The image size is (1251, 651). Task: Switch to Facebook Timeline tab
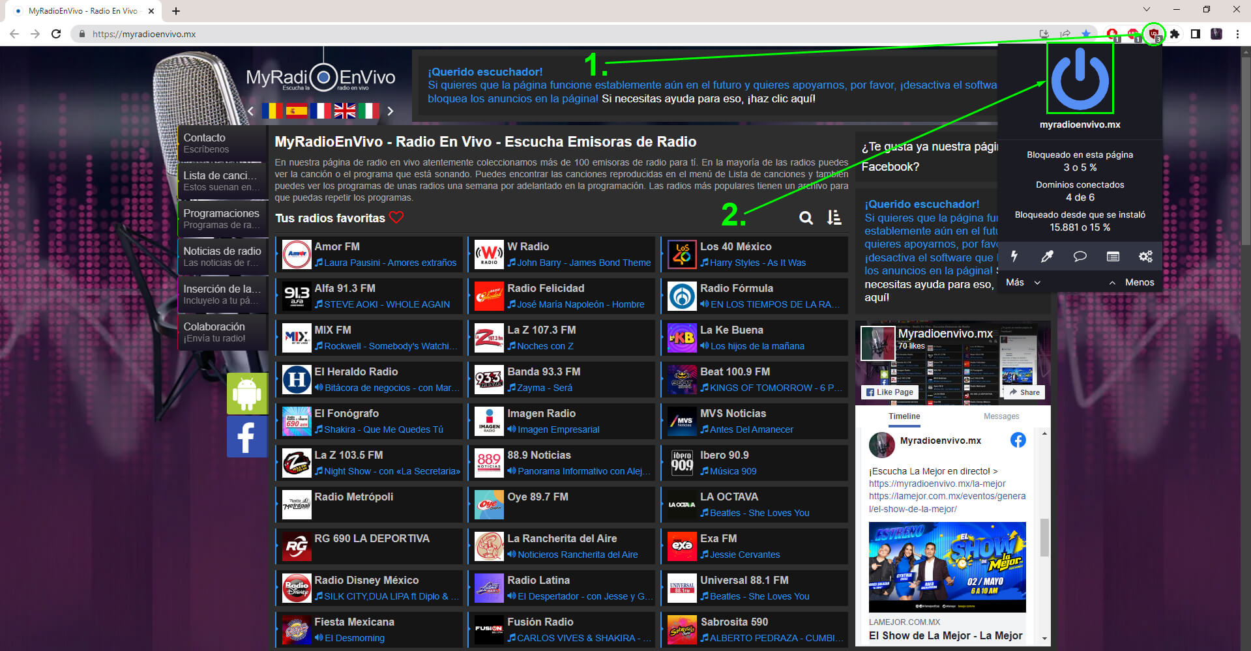(904, 416)
